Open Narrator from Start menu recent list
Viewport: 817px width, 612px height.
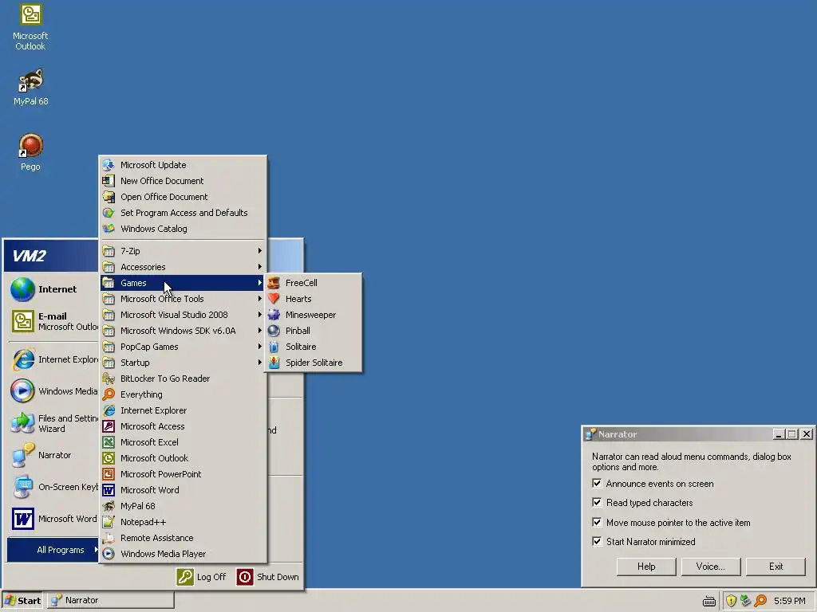(x=53, y=455)
